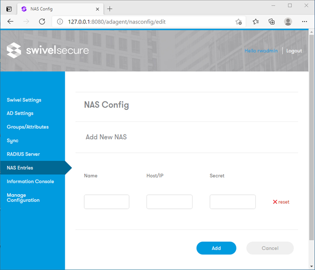This screenshot has height=270, width=315.
Task: Open Swivel Settings in the sidebar
Action: (24, 100)
